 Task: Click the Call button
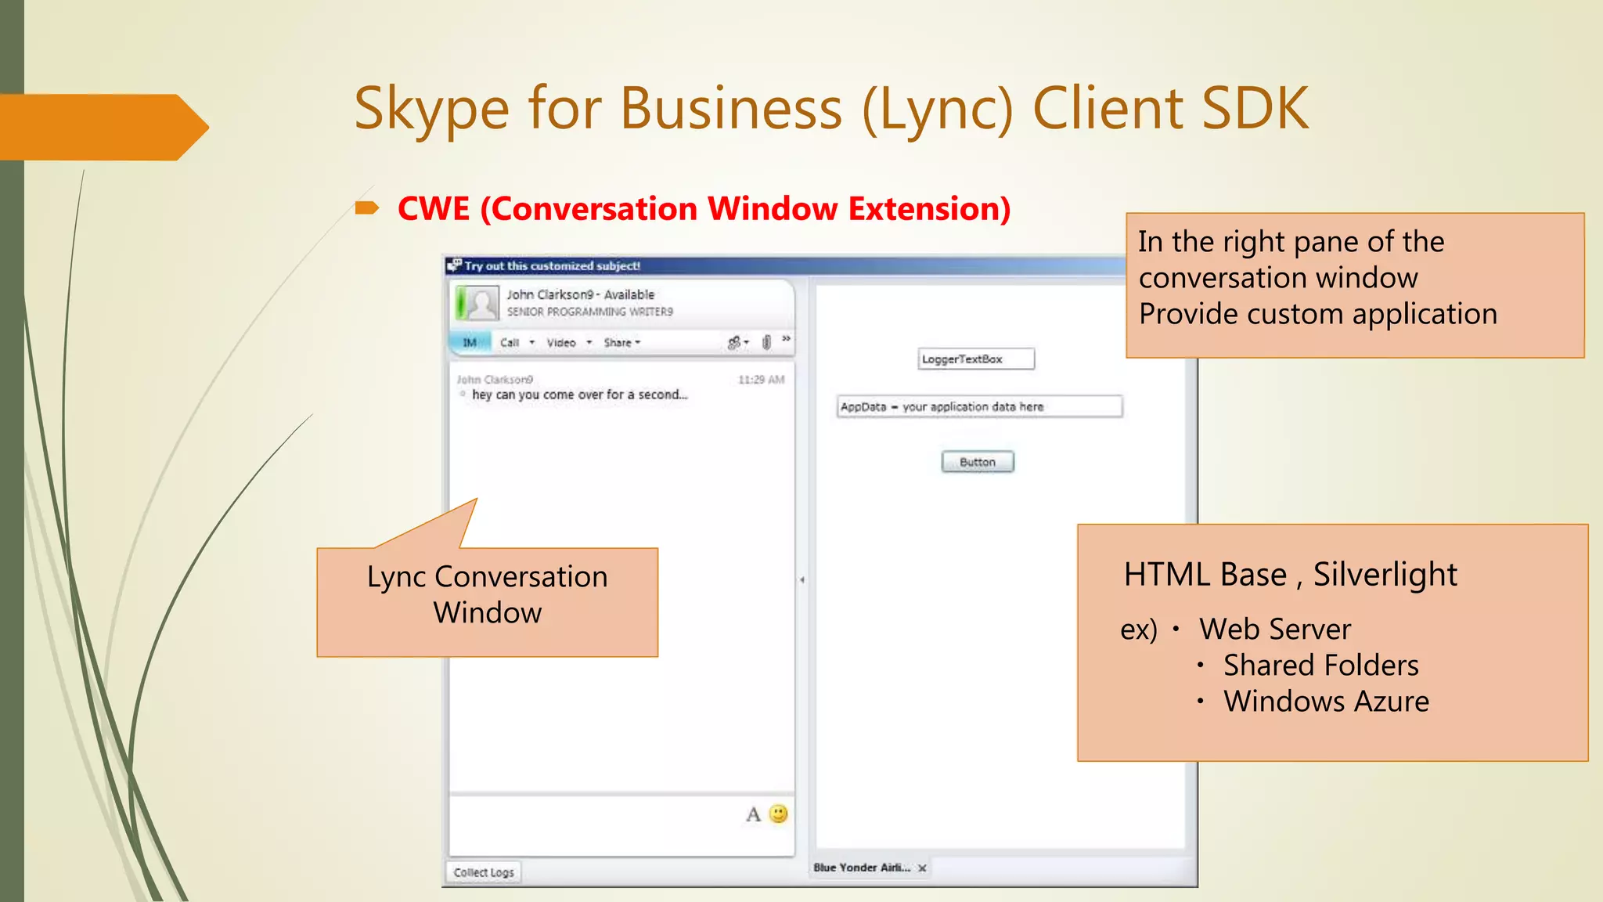[510, 342]
